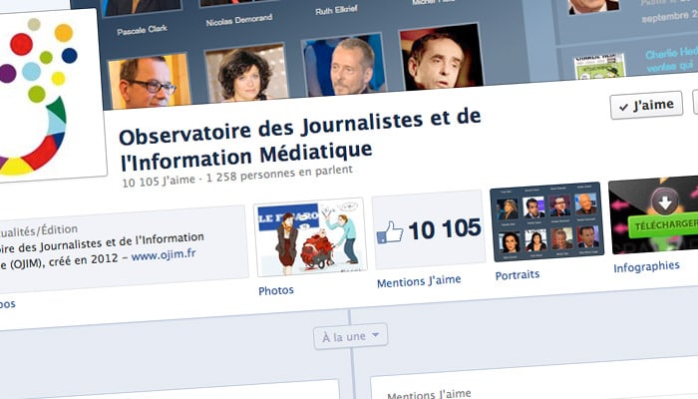The height and width of the screenshot is (399, 698).
Task: Open the Photos tab label
Action: pyautogui.click(x=276, y=290)
